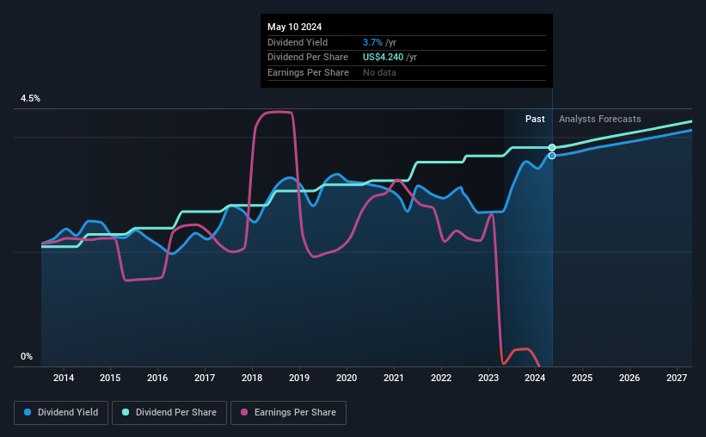Click the 'Dividend Per Share' row label in tooltip
The image size is (706, 437).
tap(308, 58)
